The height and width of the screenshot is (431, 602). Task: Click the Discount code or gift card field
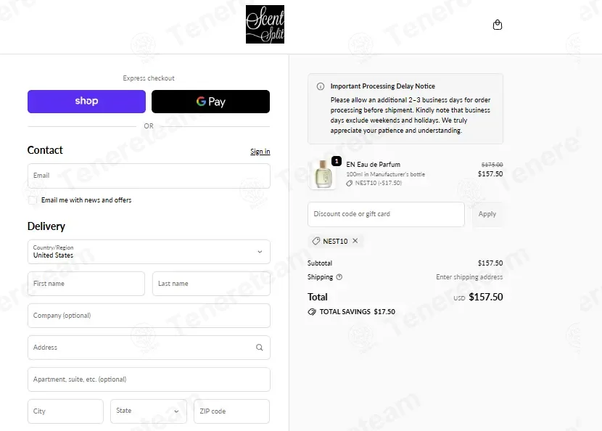[386, 214]
